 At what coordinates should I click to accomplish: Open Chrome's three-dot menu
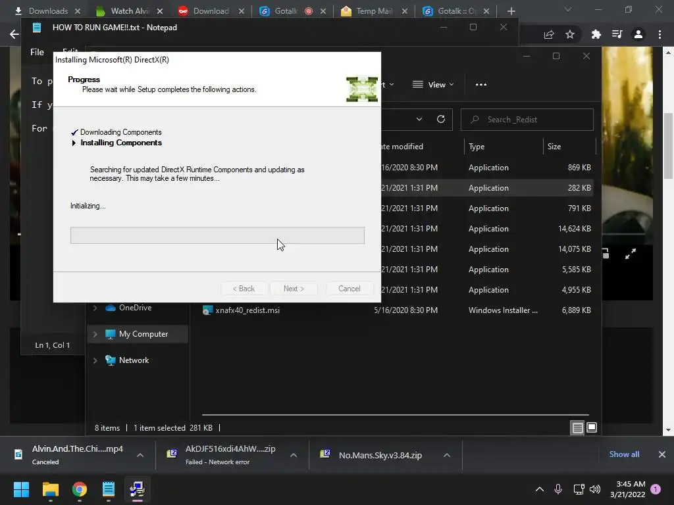point(660,34)
